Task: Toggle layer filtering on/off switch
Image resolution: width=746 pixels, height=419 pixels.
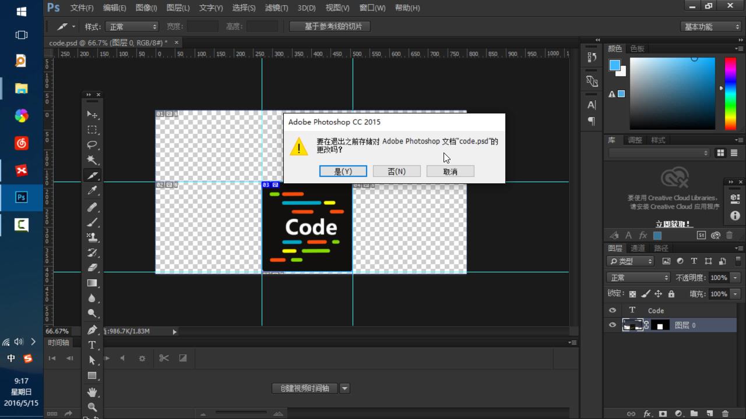Action: coord(738,261)
